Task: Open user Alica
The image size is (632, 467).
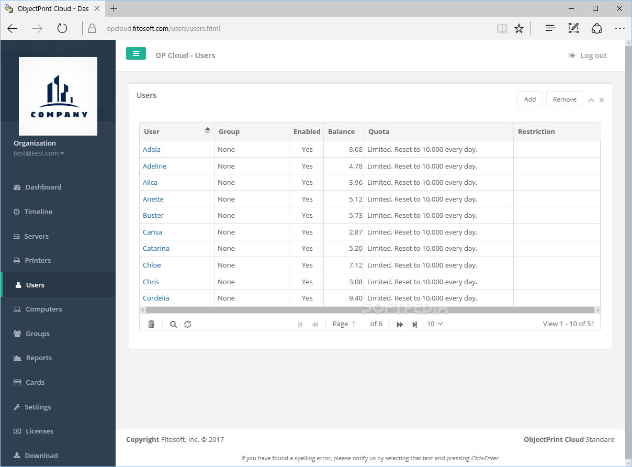Action: [150, 182]
